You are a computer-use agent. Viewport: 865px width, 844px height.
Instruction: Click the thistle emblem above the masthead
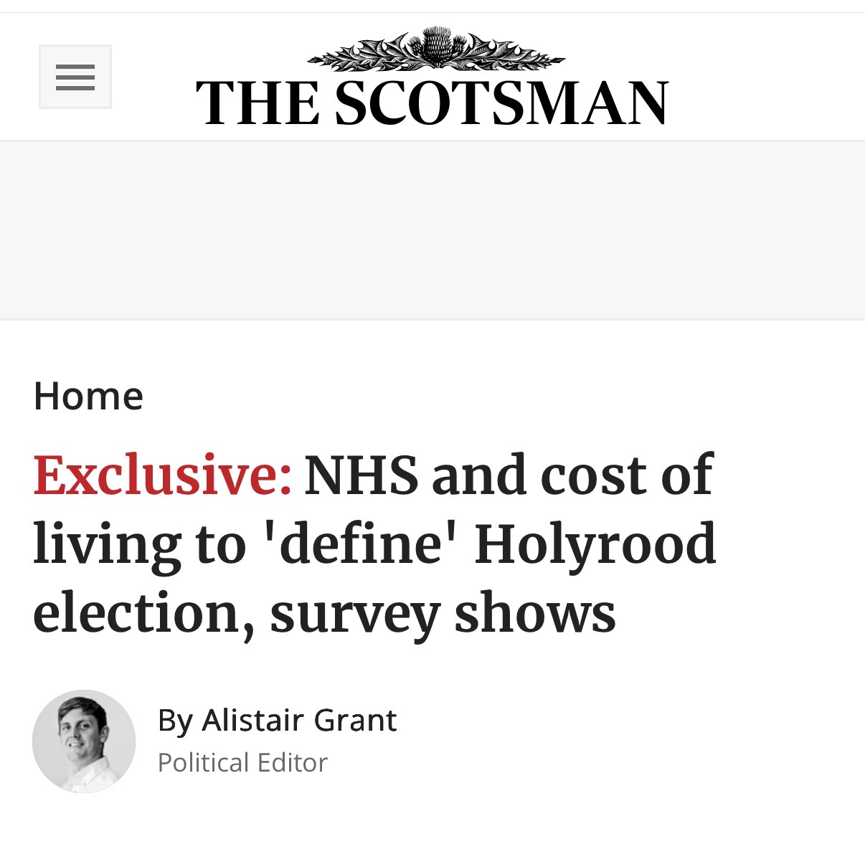coord(435,49)
